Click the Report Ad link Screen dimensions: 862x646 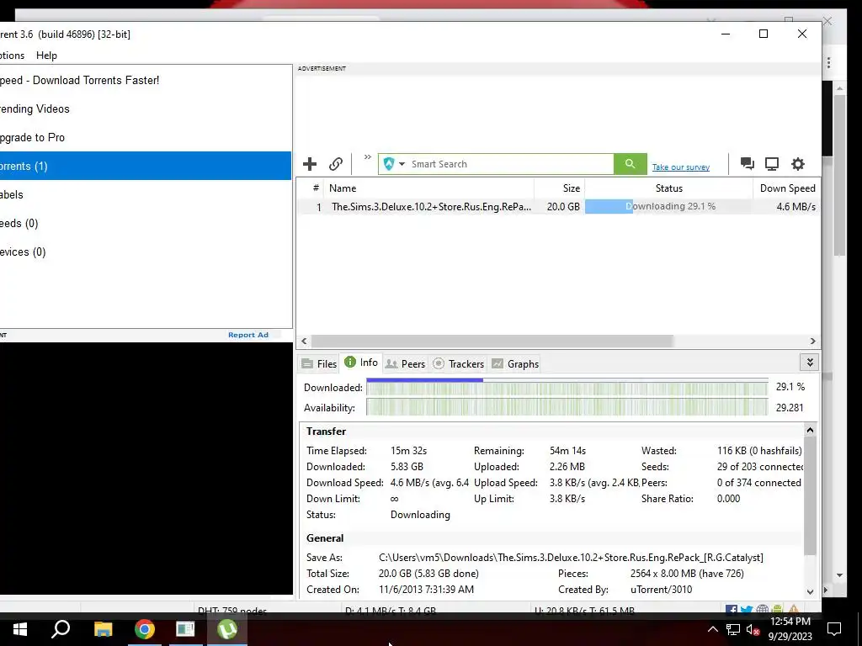pyautogui.click(x=248, y=335)
